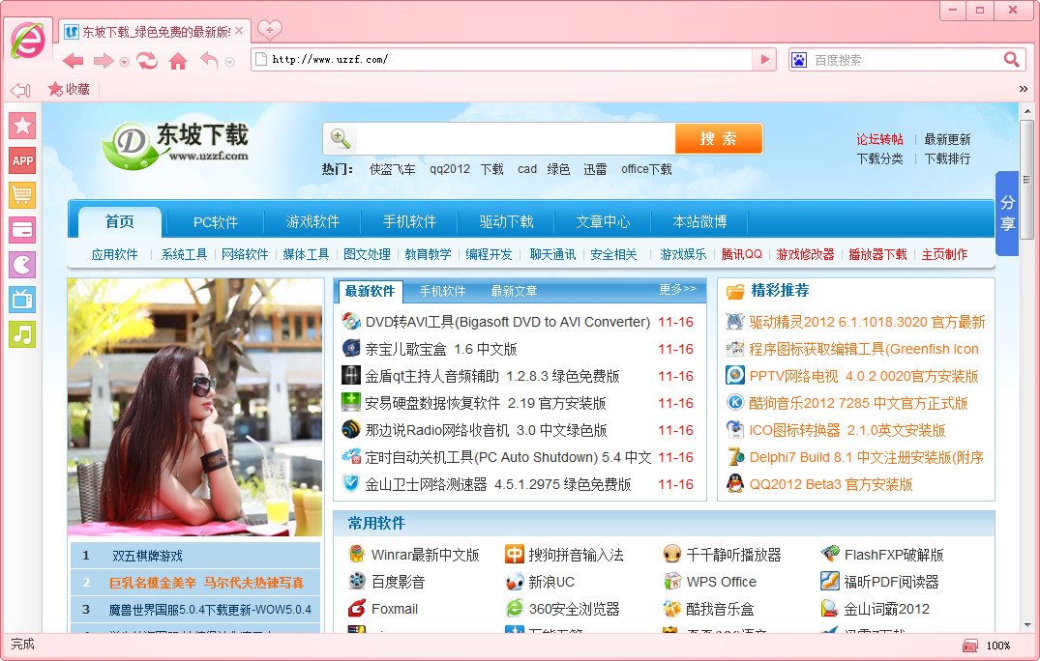
Task: Open sidebar APP icon
Action: click(22, 160)
